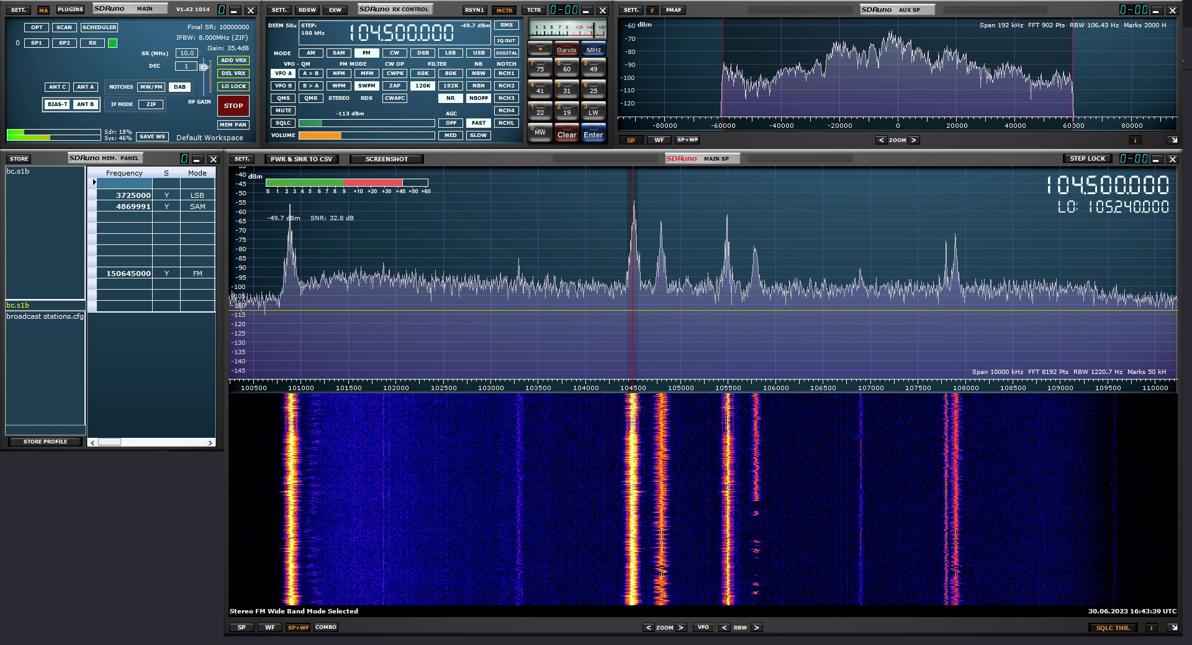Click the MCTR indicator in RX Control

(505, 11)
